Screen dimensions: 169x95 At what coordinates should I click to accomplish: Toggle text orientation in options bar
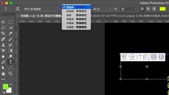click(x=17, y=9)
